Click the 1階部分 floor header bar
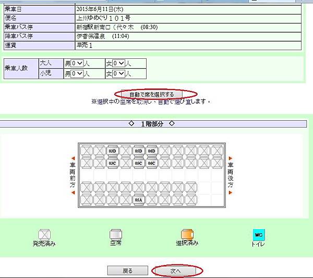This screenshot has height=278, width=313. pos(153,124)
